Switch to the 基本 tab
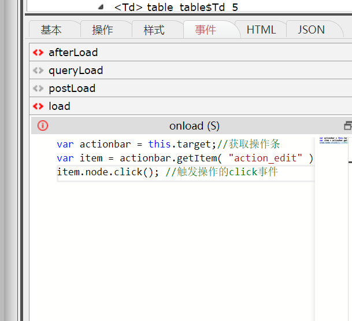Viewport: 352px width, 321px height. click(x=51, y=30)
